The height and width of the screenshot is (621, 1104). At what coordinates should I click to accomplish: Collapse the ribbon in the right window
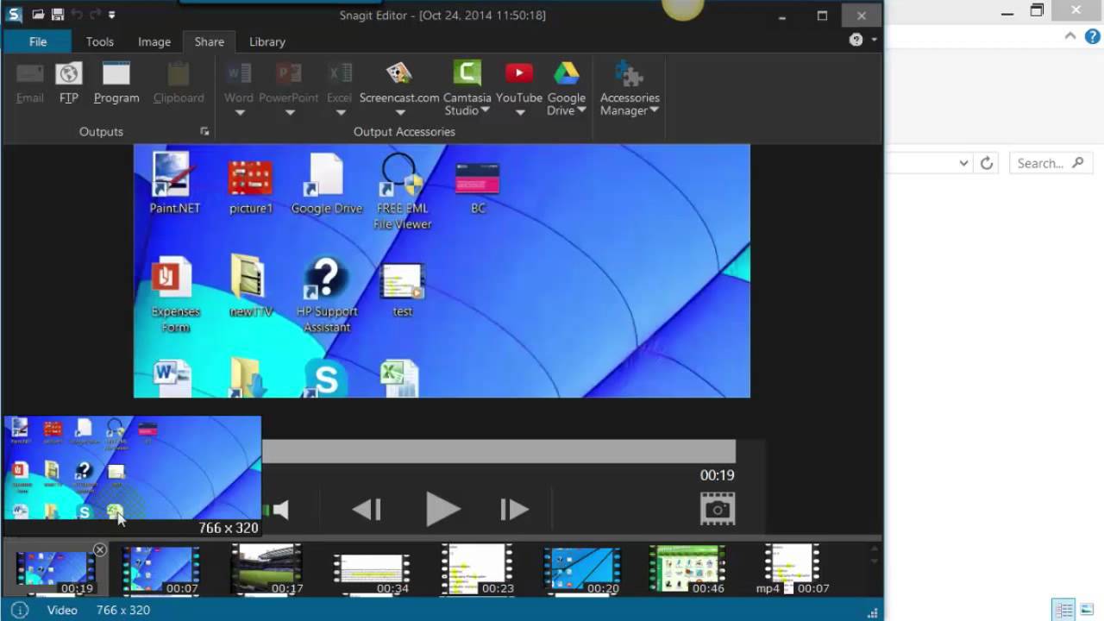(1070, 36)
